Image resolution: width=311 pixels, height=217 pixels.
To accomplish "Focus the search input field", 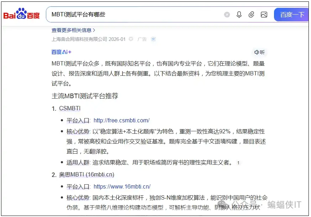I will (135, 15).
